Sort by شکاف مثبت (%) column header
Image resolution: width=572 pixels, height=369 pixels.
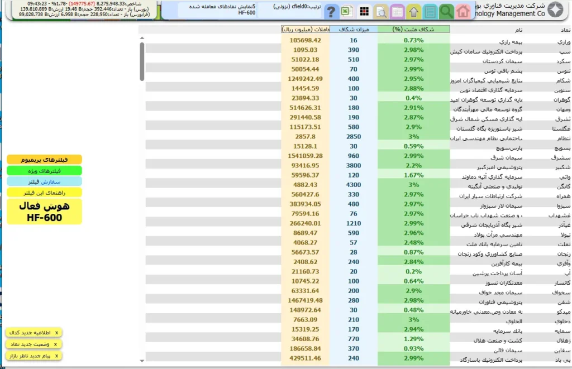tap(413, 29)
